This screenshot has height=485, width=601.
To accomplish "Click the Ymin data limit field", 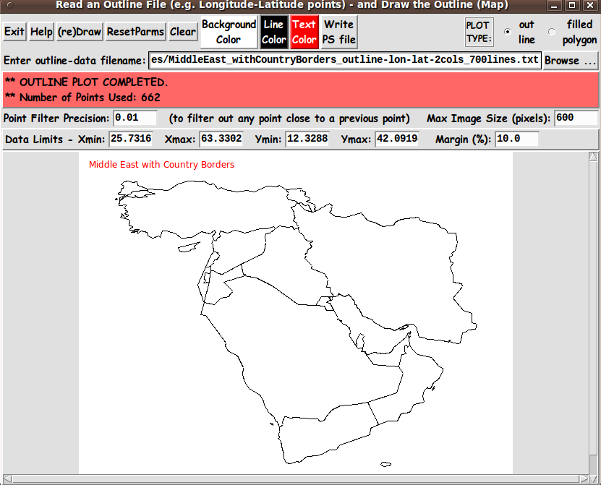I will [x=307, y=139].
